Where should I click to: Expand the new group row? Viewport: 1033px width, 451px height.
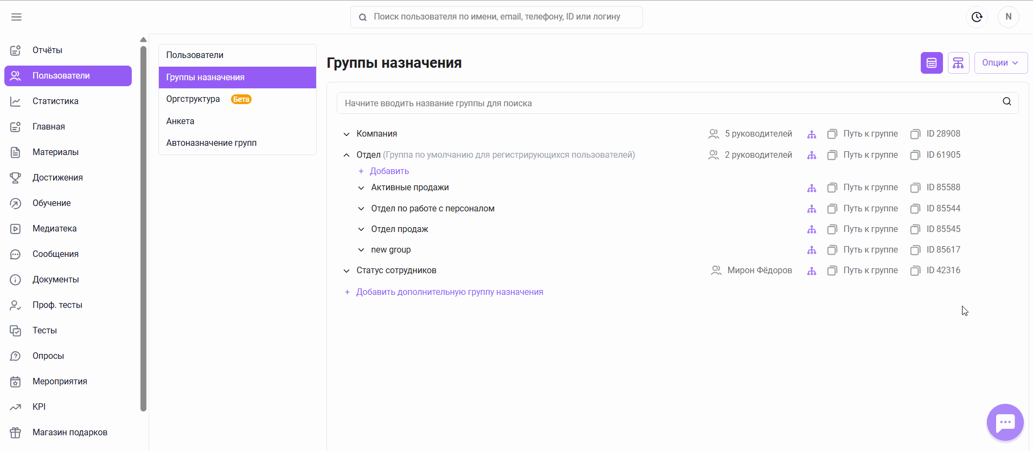pos(361,250)
